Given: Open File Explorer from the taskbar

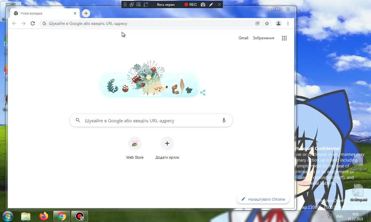Looking at the screenshot, I should [x=26, y=216].
